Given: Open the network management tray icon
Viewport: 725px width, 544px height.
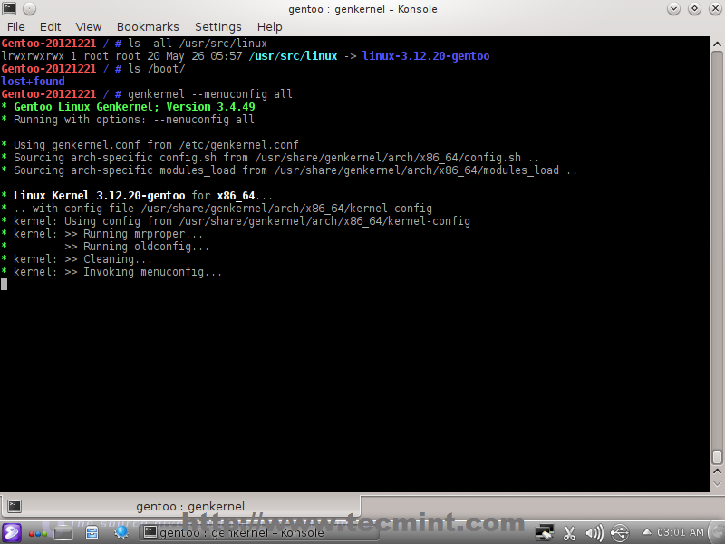Looking at the screenshot, I should point(544,532).
